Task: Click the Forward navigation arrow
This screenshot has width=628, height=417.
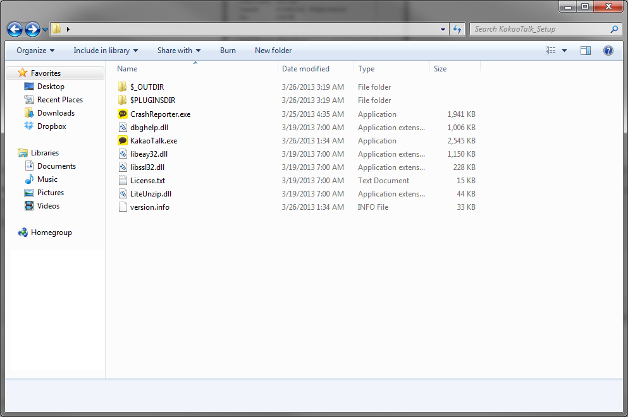Action: tap(32, 29)
